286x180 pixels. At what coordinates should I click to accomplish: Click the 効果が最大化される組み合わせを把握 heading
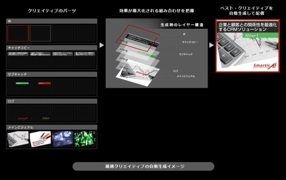coord(156,11)
